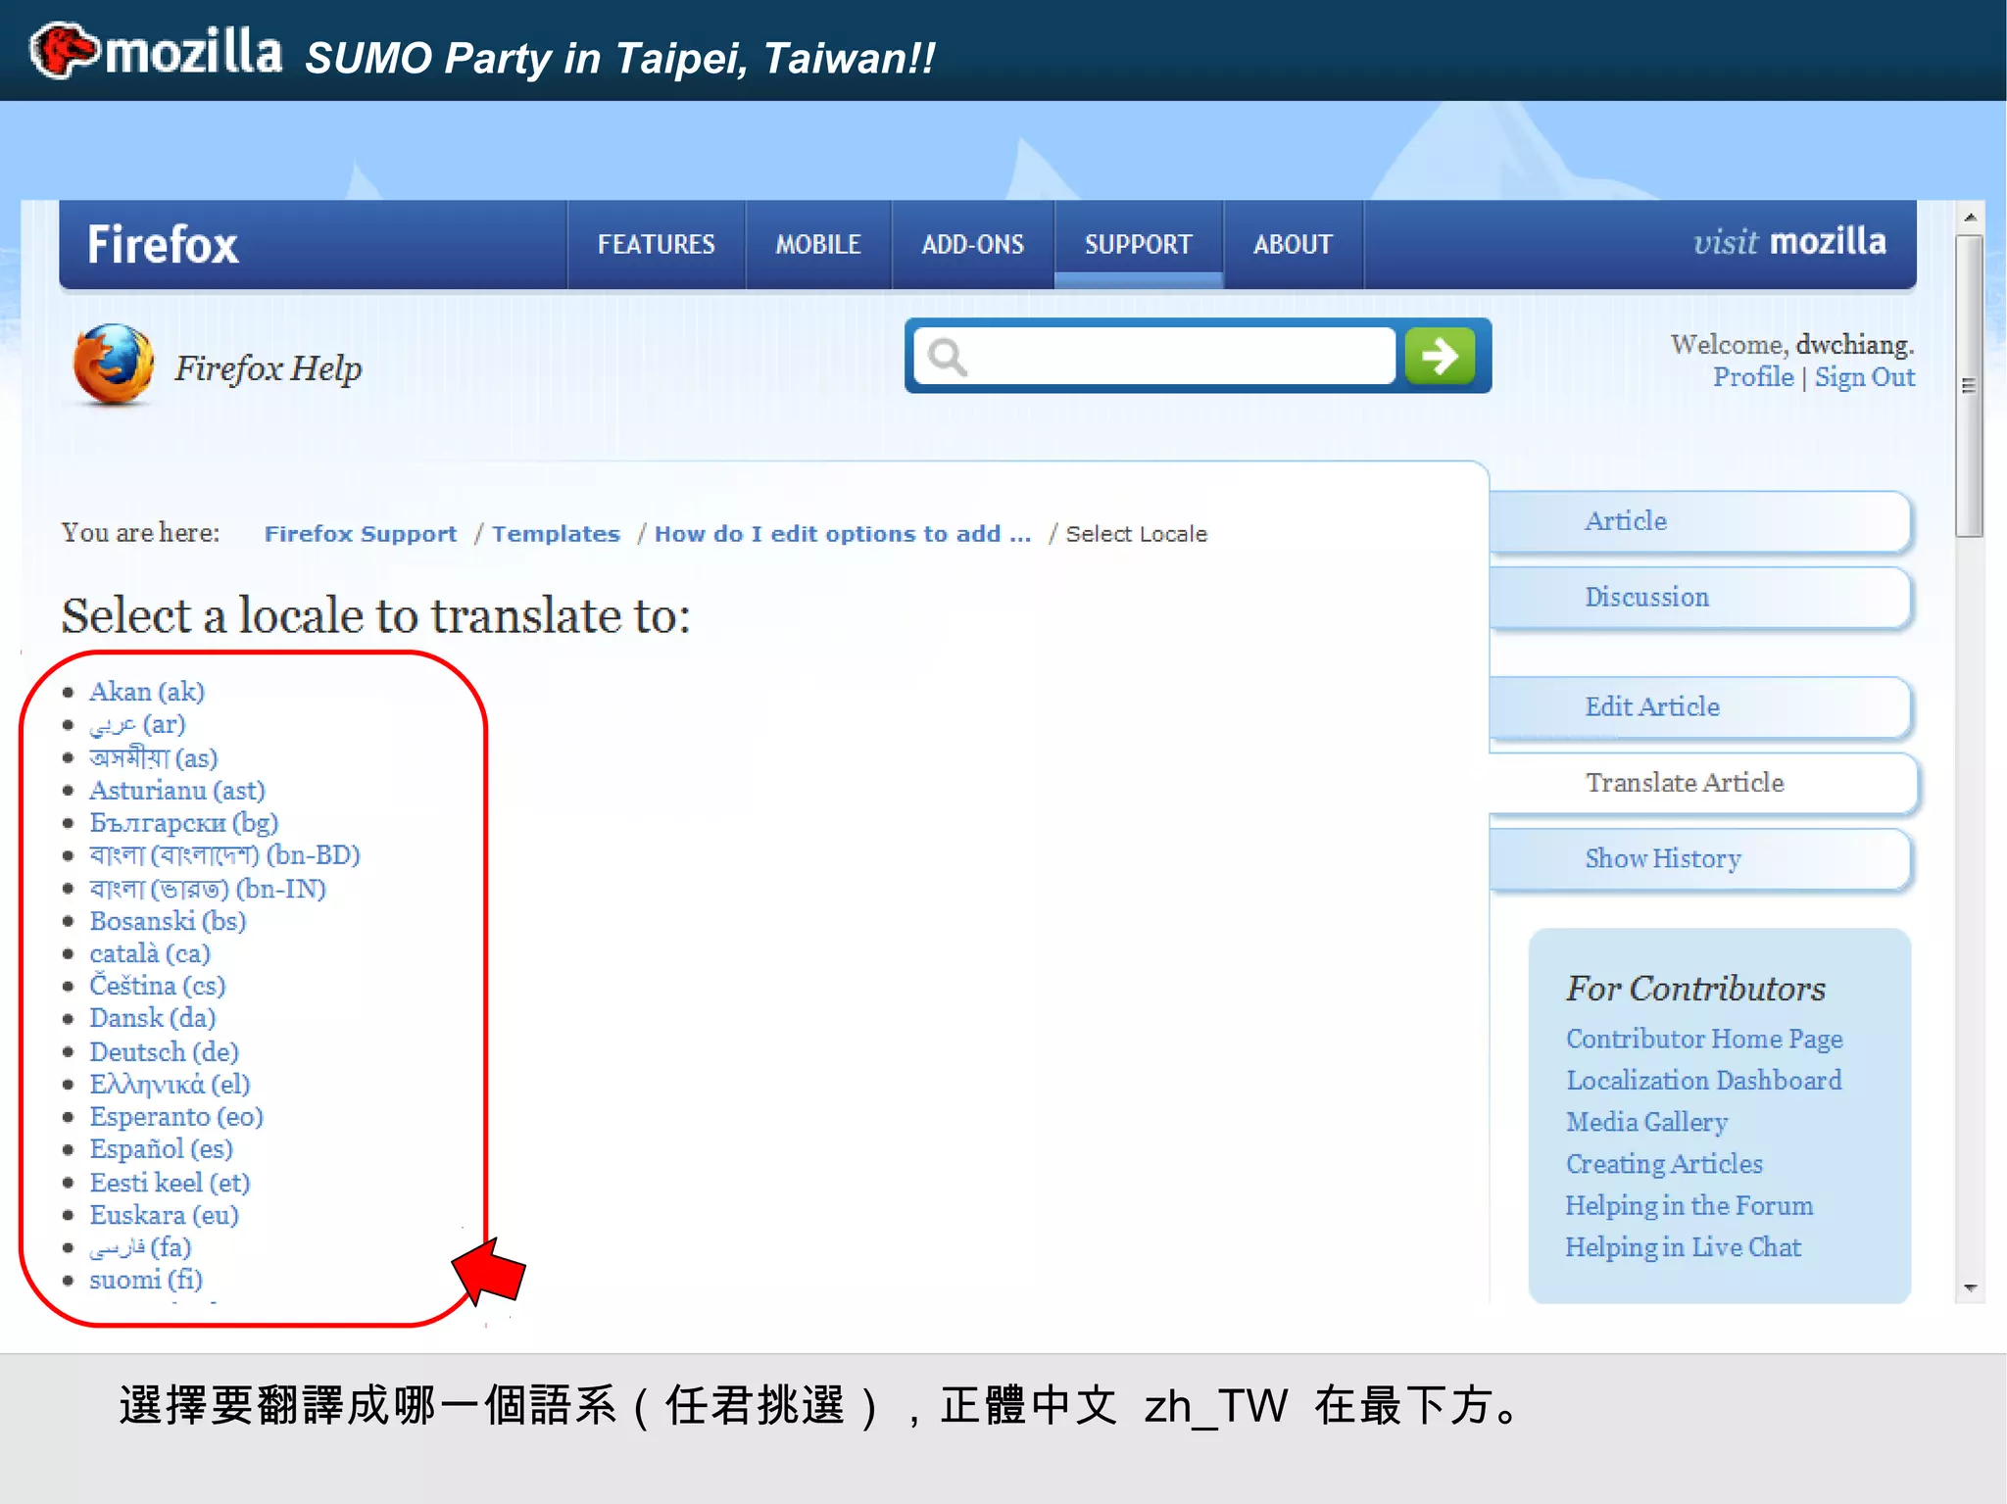Click the Firefox Help globe logo
The width and height of the screenshot is (2007, 1504).
click(114, 364)
